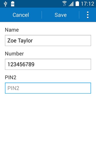The width and height of the screenshot is (96, 160).
Task: Focus the Number field with 123456789
Action: (x=48, y=64)
